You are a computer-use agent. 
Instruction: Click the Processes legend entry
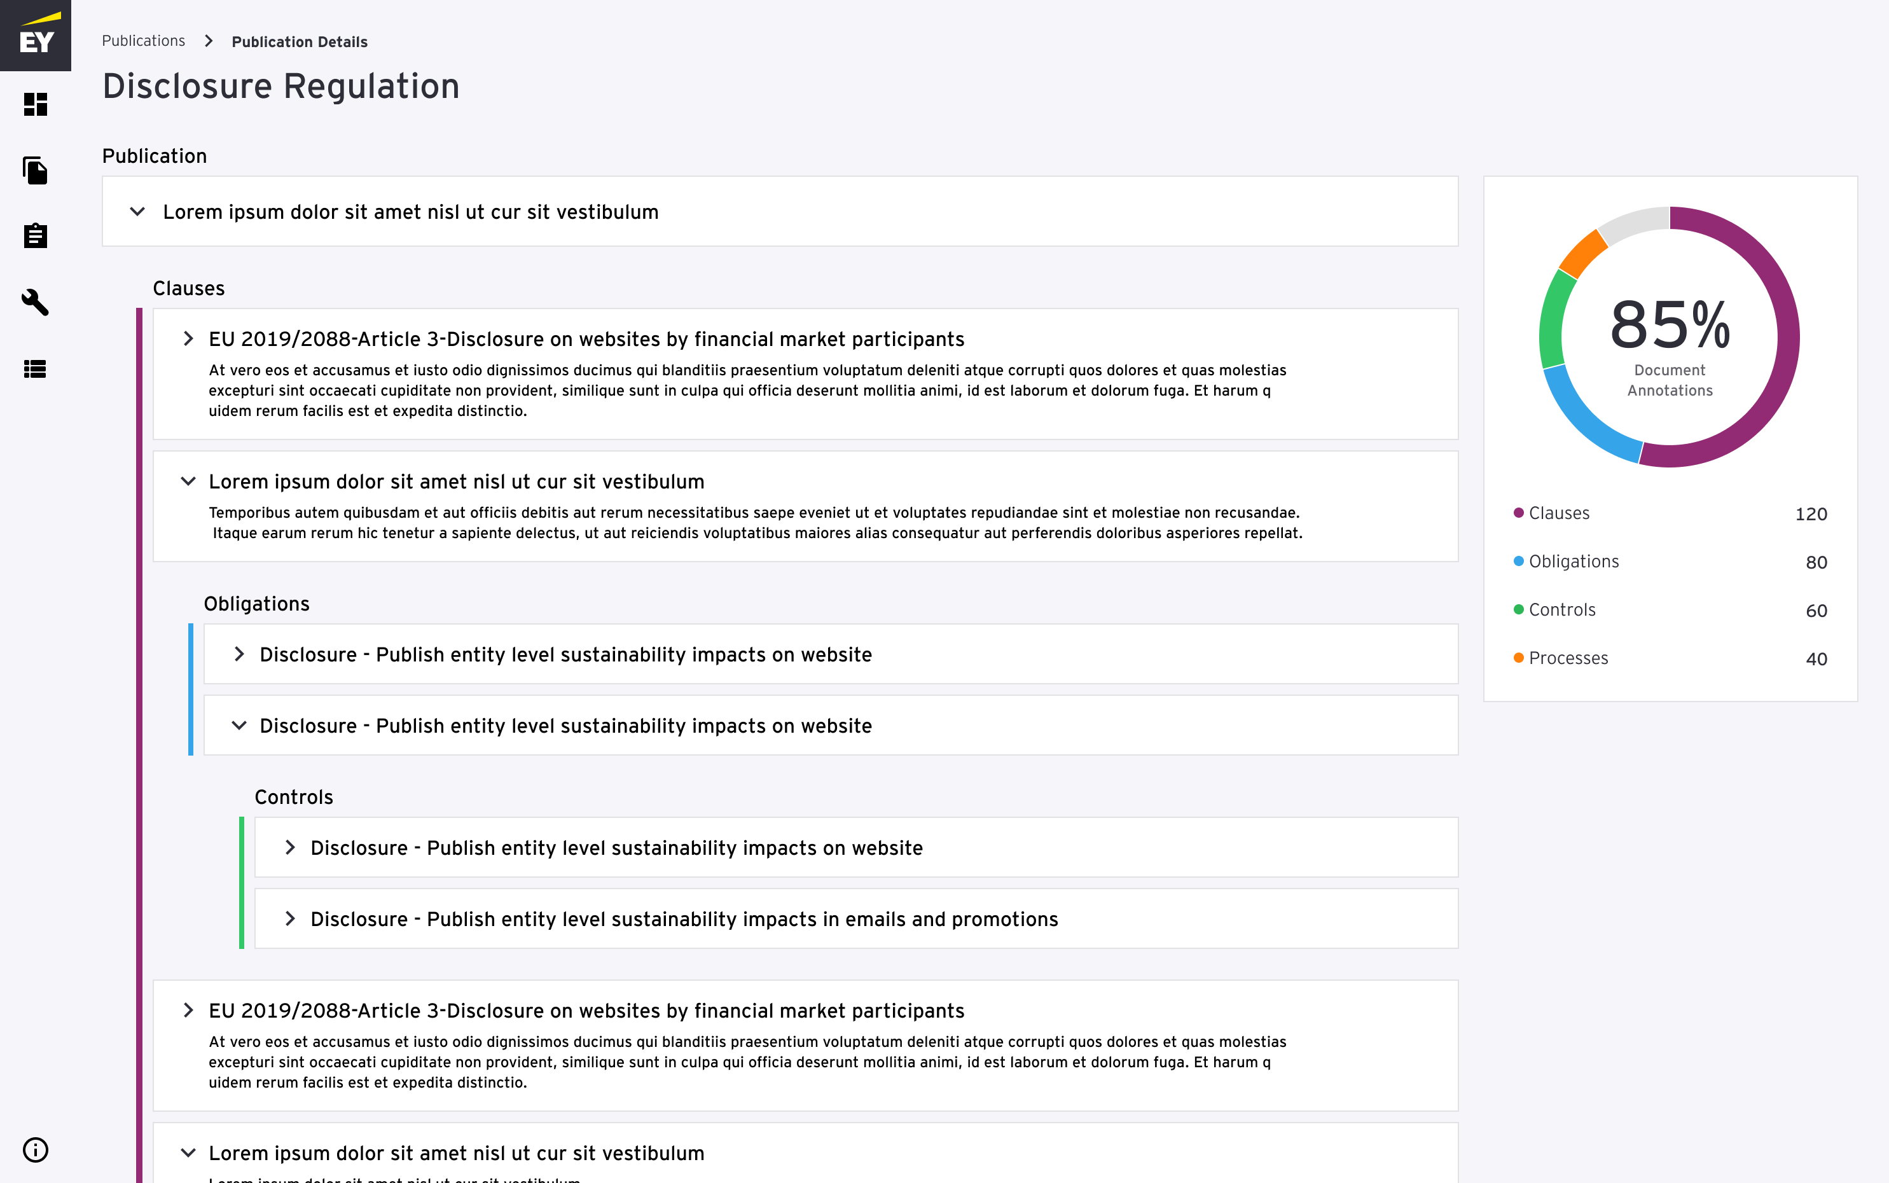[x=1568, y=658]
